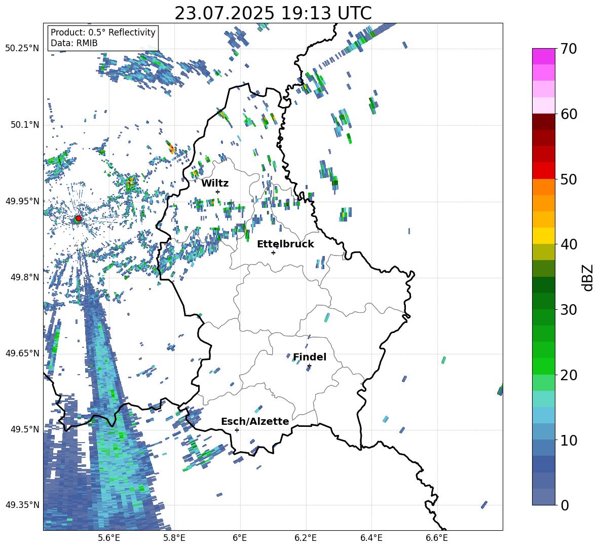Click the 5.8°E longitude label
This screenshot has height=548, width=600.
pyautogui.click(x=174, y=538)
